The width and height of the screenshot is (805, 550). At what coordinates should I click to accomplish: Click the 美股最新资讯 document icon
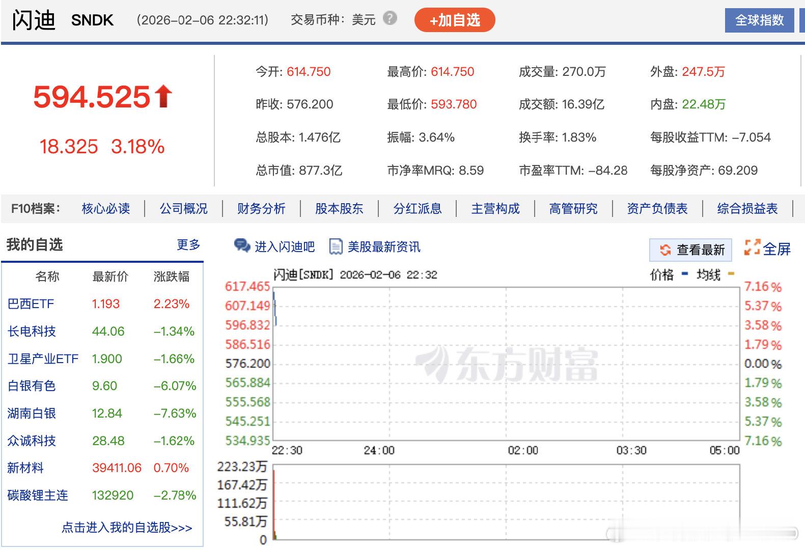point(336,246)
